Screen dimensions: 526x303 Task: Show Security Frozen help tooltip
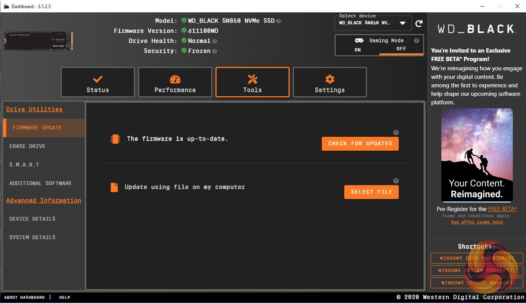click(215, 51)
